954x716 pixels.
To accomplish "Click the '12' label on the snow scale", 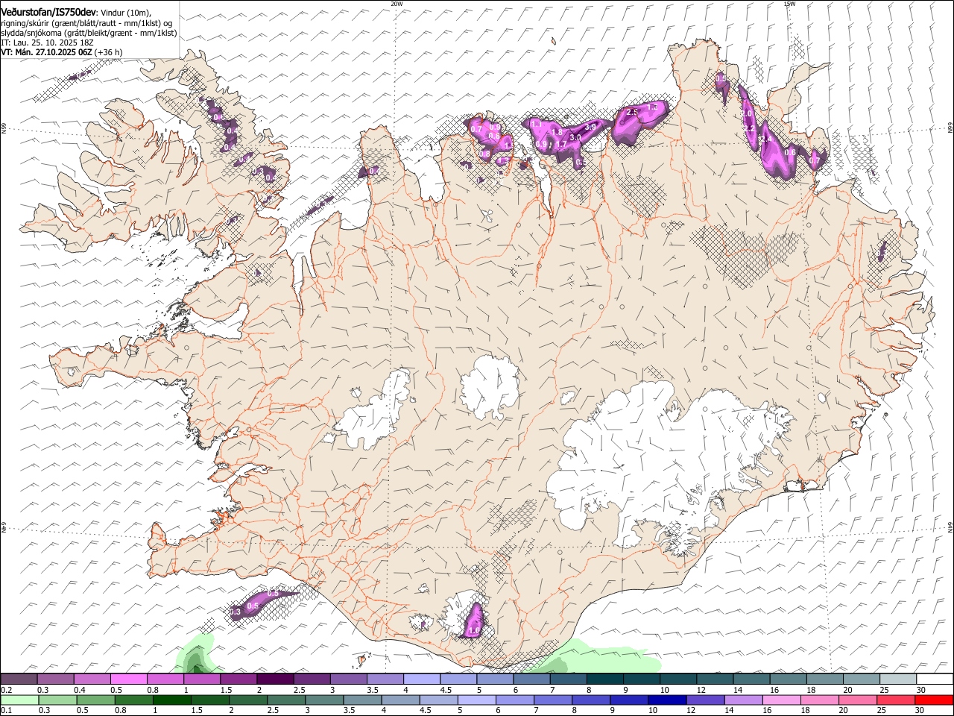I will coord(701,690).
